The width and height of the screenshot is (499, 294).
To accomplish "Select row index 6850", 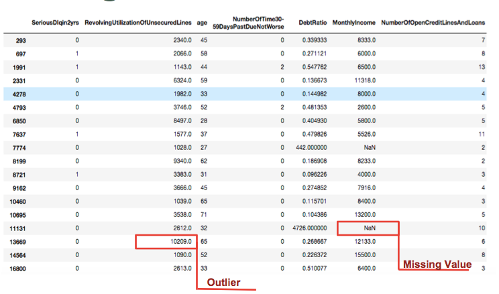I will 19,121.
